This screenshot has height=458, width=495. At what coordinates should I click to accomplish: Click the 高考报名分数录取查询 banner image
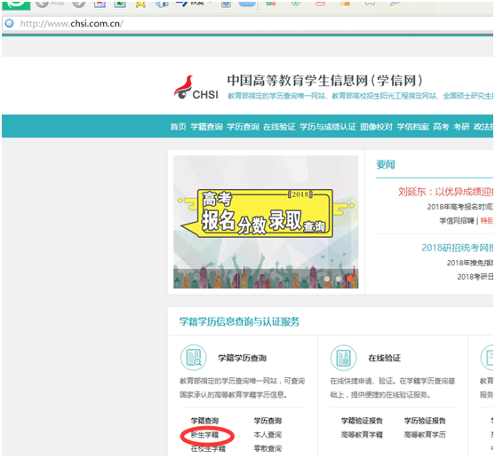(266, 222)
